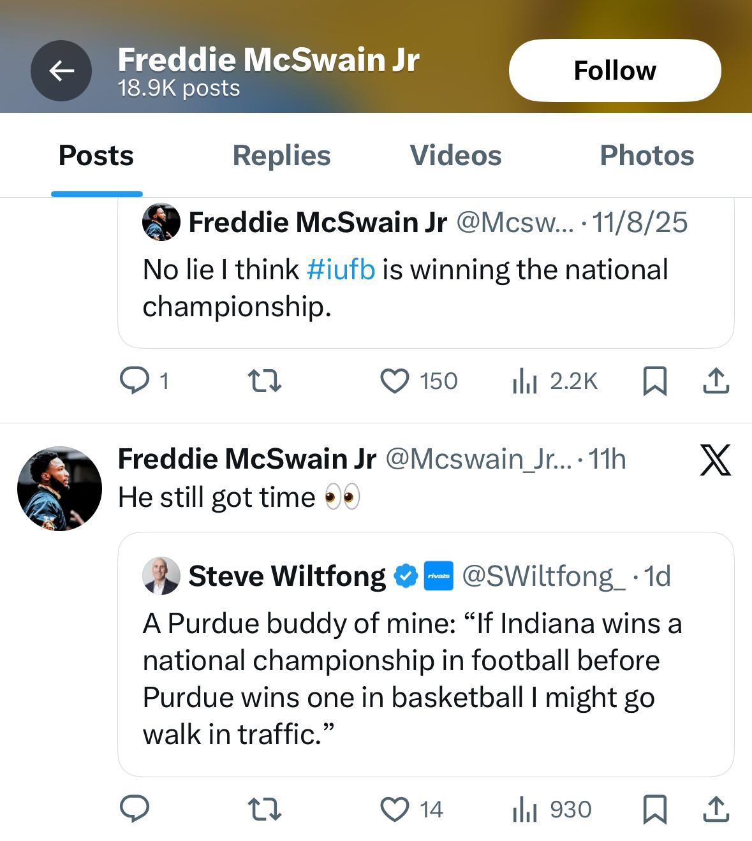752x841 pixels.
Task: Share the #iufb championship post
Action: pos(716,381)
